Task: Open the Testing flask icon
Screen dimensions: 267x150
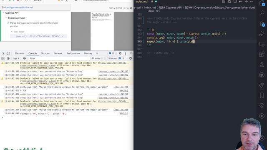Action: (262, 65)
